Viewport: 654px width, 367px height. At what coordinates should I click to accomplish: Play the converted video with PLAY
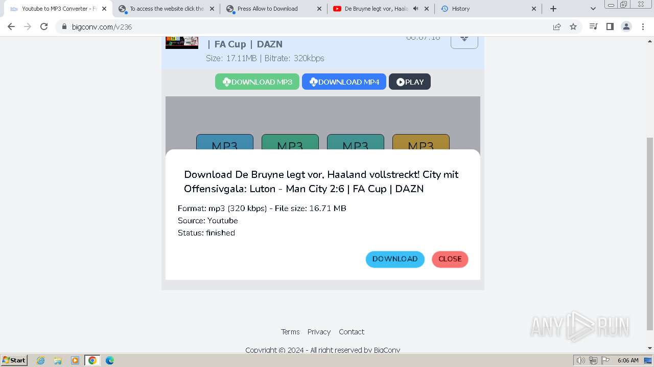click(x=410, y=82)
